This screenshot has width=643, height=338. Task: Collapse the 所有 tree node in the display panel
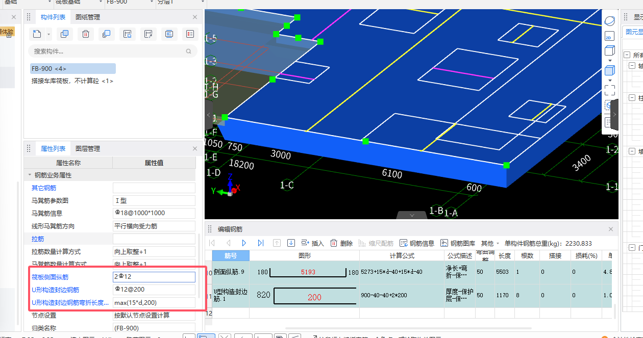[626, 55]
